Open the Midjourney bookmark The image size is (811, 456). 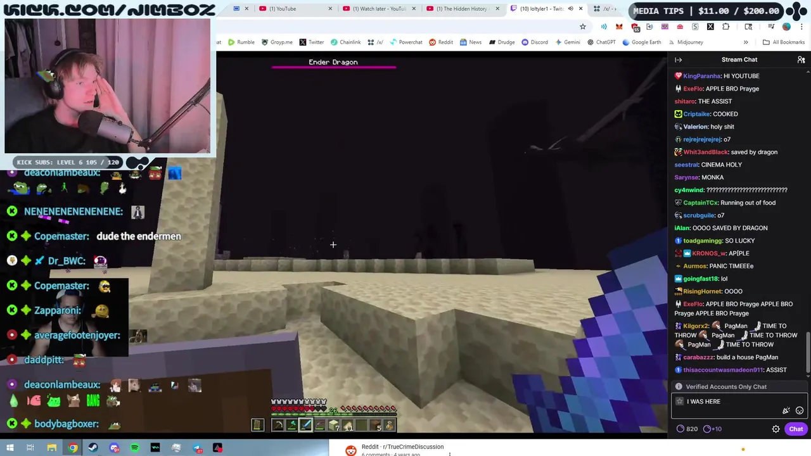point(685,42)
